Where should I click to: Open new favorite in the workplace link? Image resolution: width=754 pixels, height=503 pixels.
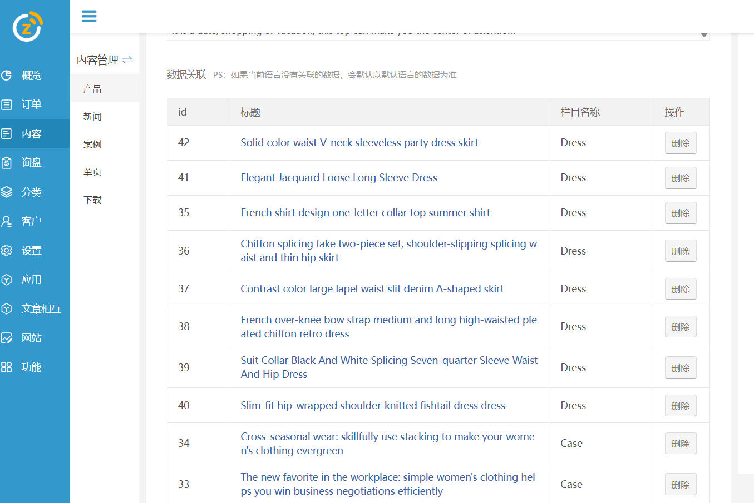click(x=388, y=484)
